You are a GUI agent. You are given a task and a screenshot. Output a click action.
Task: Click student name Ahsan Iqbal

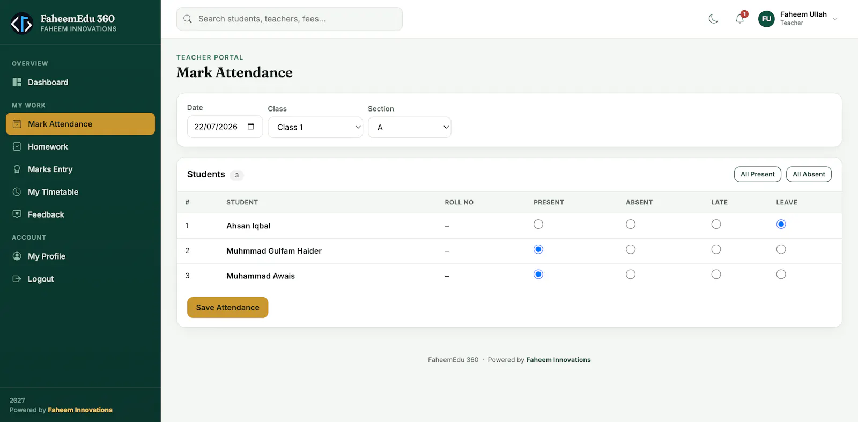tap(248, 226)
